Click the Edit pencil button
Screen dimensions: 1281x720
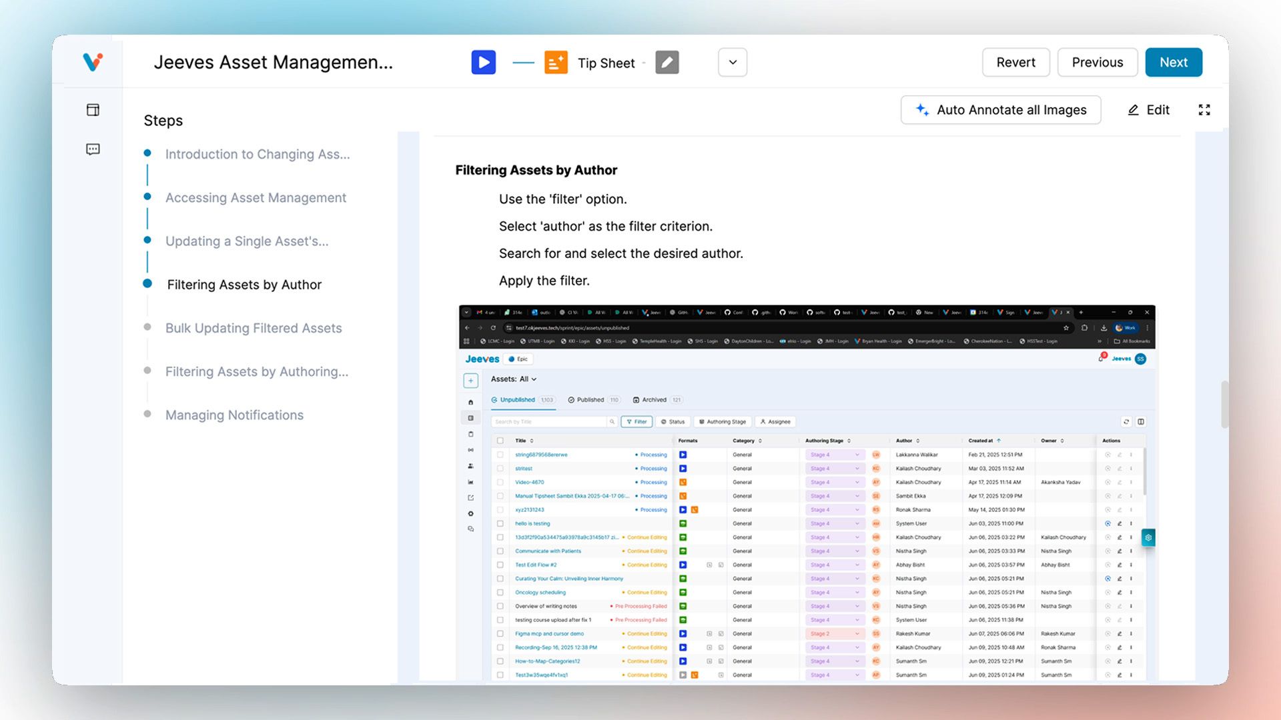[x=1148, y=110]
